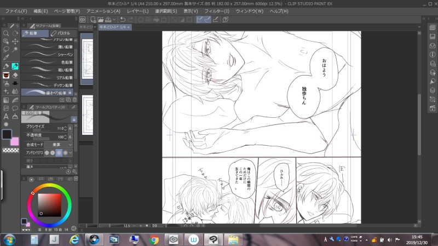The image size is (438, 246).
Task: Click the Undo arrow icon
Action: tap(123, 20)
